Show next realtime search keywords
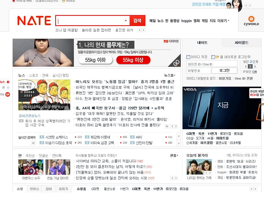Viewport: 264px width, 198px height. click(x=179, y=143)
